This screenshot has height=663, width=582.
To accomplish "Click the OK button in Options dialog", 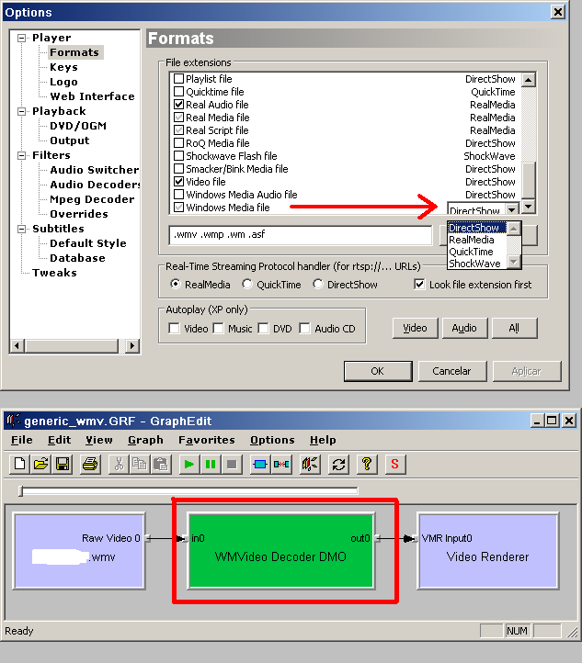I will tap(378, 371).
